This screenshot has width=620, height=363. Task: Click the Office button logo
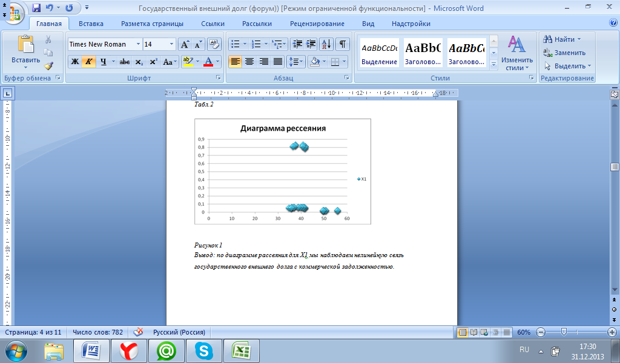[x=15, y=13]
